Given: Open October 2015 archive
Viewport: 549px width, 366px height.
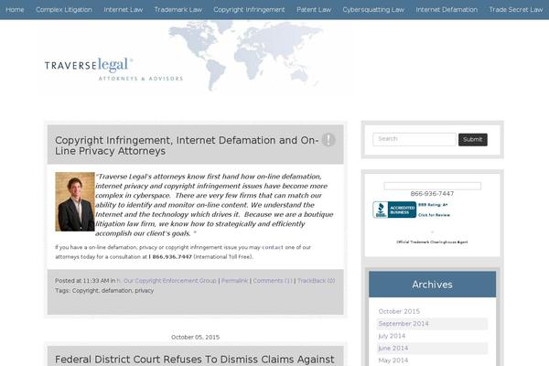Looking at the screenshot, I should pyautogui.click(x=399, y=311).
